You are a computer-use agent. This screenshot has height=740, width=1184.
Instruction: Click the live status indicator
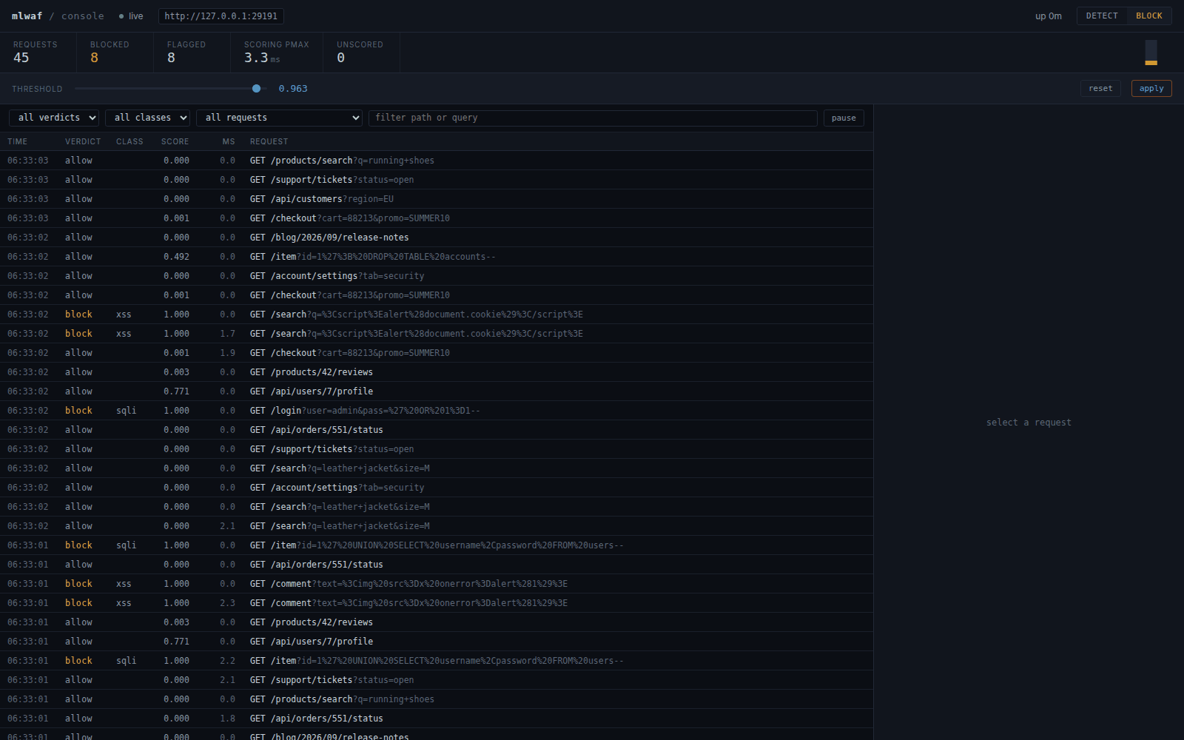(x=131, y=16)
